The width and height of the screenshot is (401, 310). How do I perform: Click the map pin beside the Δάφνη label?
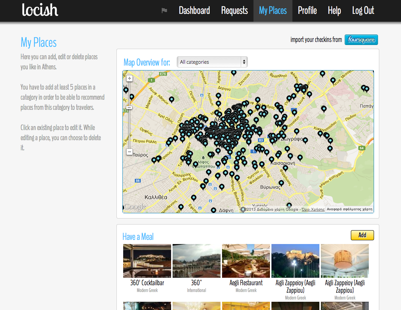tap(213, 210)
